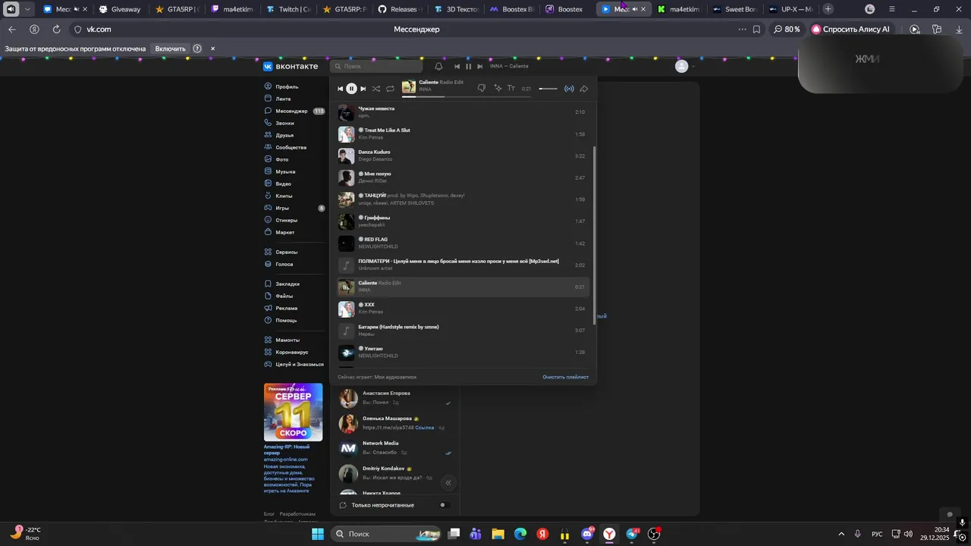The height and width of the screenshot is (546, 971).
Task: Open the Ссылка link in Оленька Машарова chat
Action: pos(425,427)
